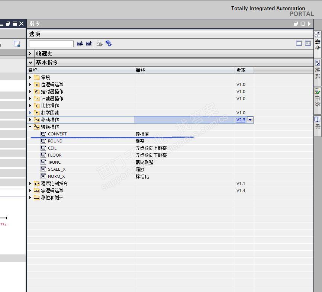Click the V2.3 version link
This screenshot has height=292, width=322.
click(x=241, y=120)
